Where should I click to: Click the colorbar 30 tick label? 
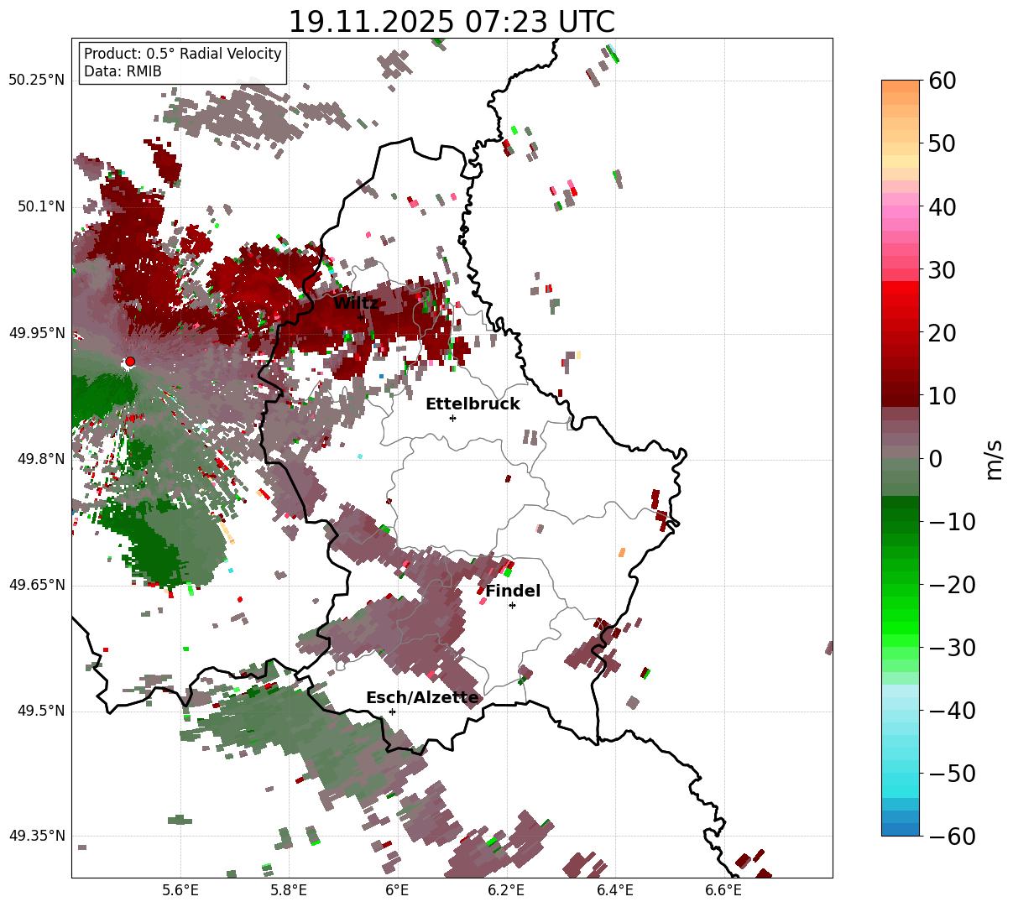point(943,270)
